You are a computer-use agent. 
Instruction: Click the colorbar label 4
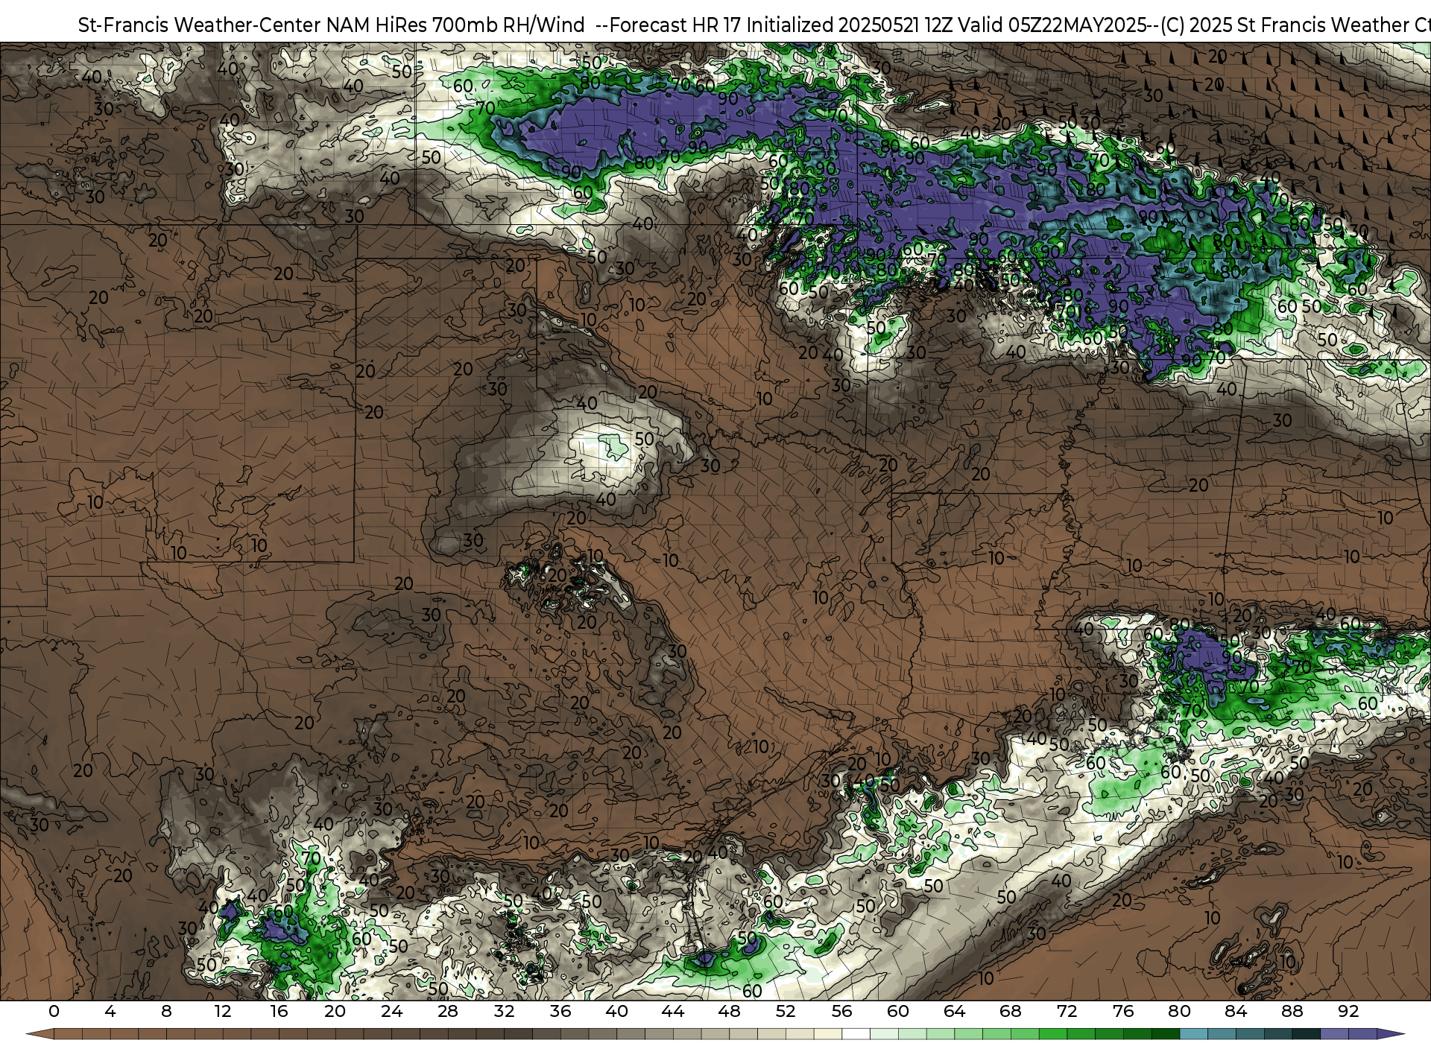pyautogui.click(x=110, y=1012)
